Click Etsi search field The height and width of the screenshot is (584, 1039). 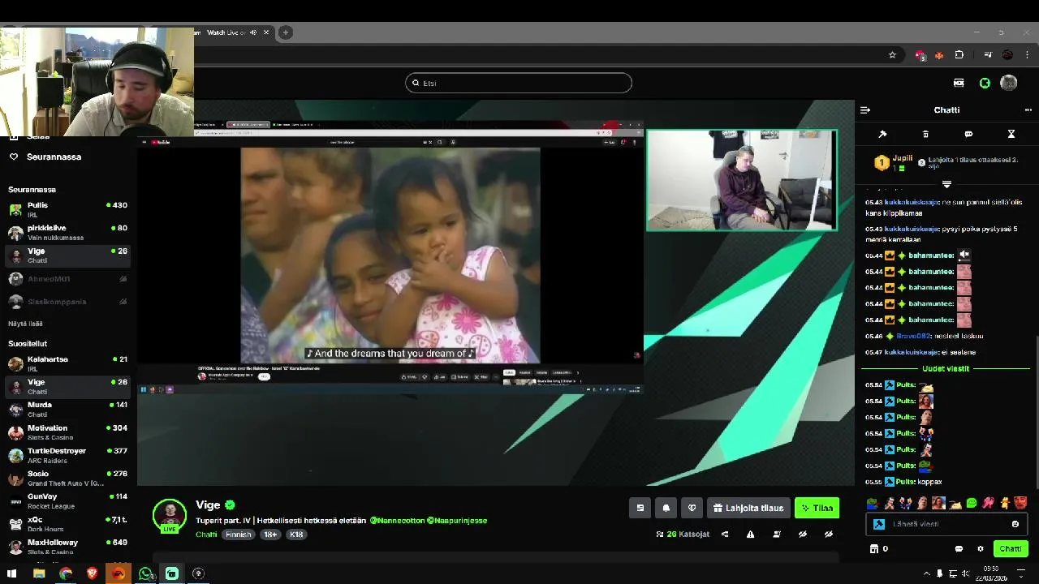(x=519, y=83)
